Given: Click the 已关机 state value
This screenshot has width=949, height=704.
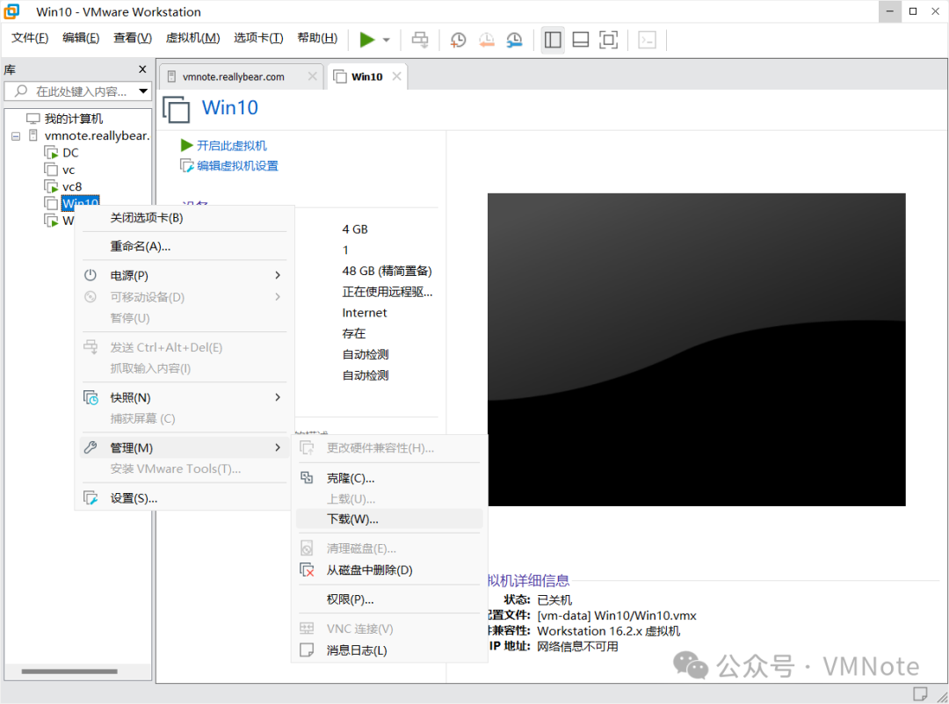Looking at the screenshot, I should click(x=554, y=600).
